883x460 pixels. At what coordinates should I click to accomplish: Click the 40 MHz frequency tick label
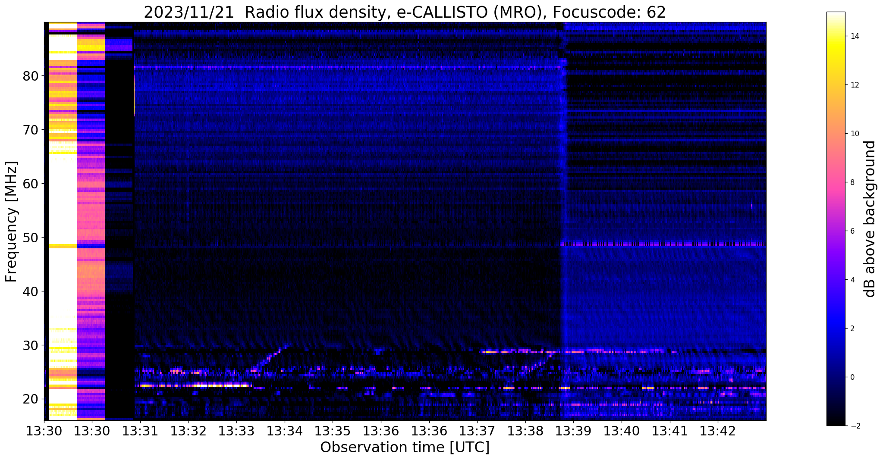tap(31, 291)
